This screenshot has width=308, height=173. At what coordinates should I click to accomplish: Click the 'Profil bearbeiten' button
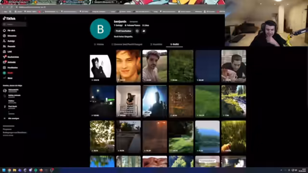[x=124, y=31]
